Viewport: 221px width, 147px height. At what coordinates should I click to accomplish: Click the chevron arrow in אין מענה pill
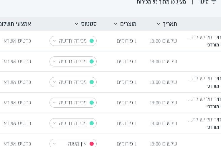55,144
